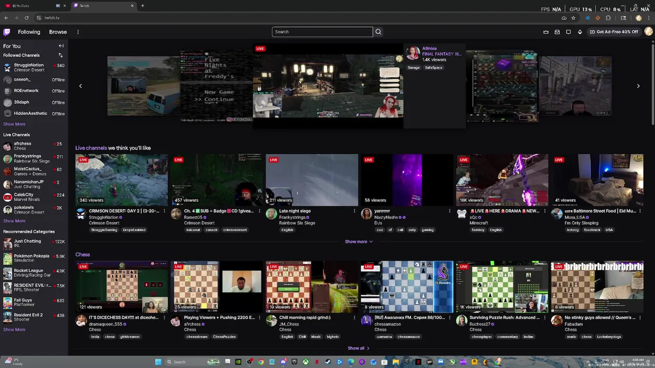Open a new browser tab
Screen dimensions: 655x368
point(142,6)
